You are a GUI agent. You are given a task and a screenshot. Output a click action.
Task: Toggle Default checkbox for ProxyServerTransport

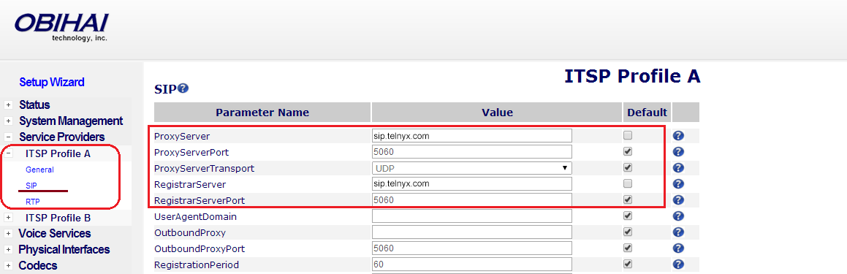[x=627, y=167]
